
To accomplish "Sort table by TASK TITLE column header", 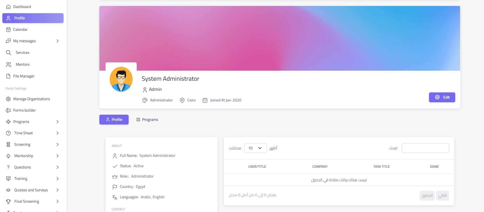I will point(381,167).
